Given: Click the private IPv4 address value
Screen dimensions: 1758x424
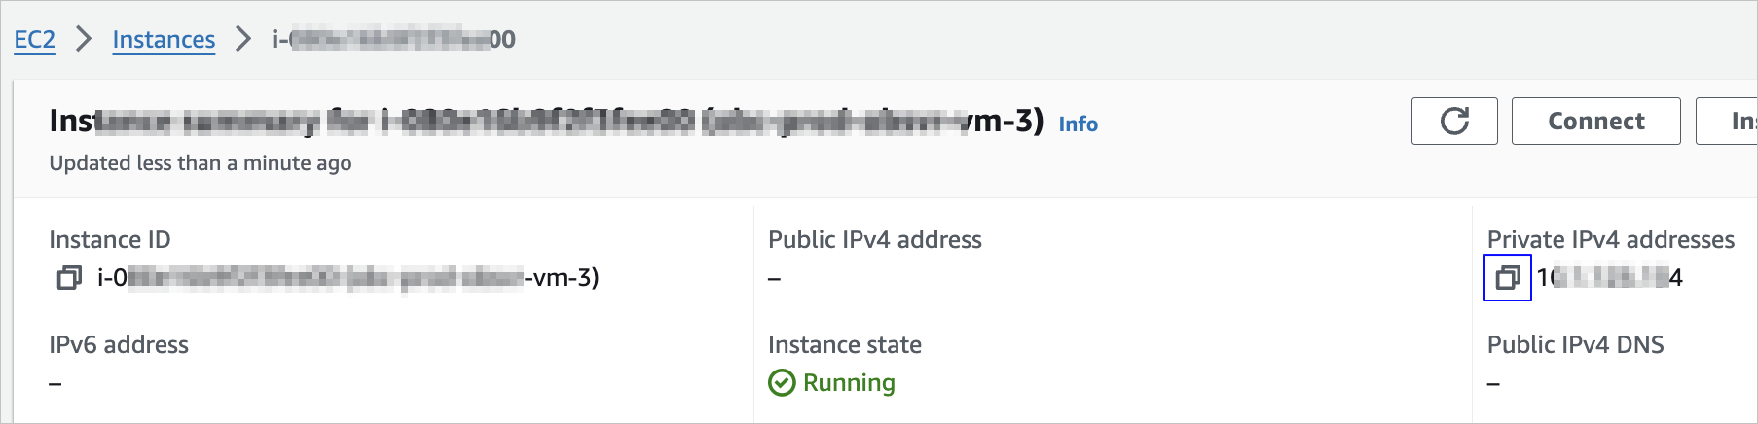Looking at the screenshot, I should click(x=1610, y=278).
